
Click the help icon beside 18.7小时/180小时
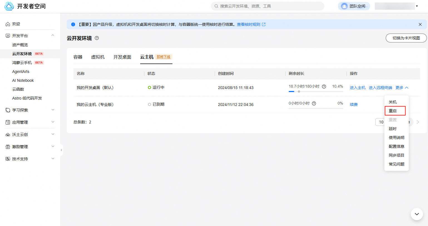tap(324, 87)
